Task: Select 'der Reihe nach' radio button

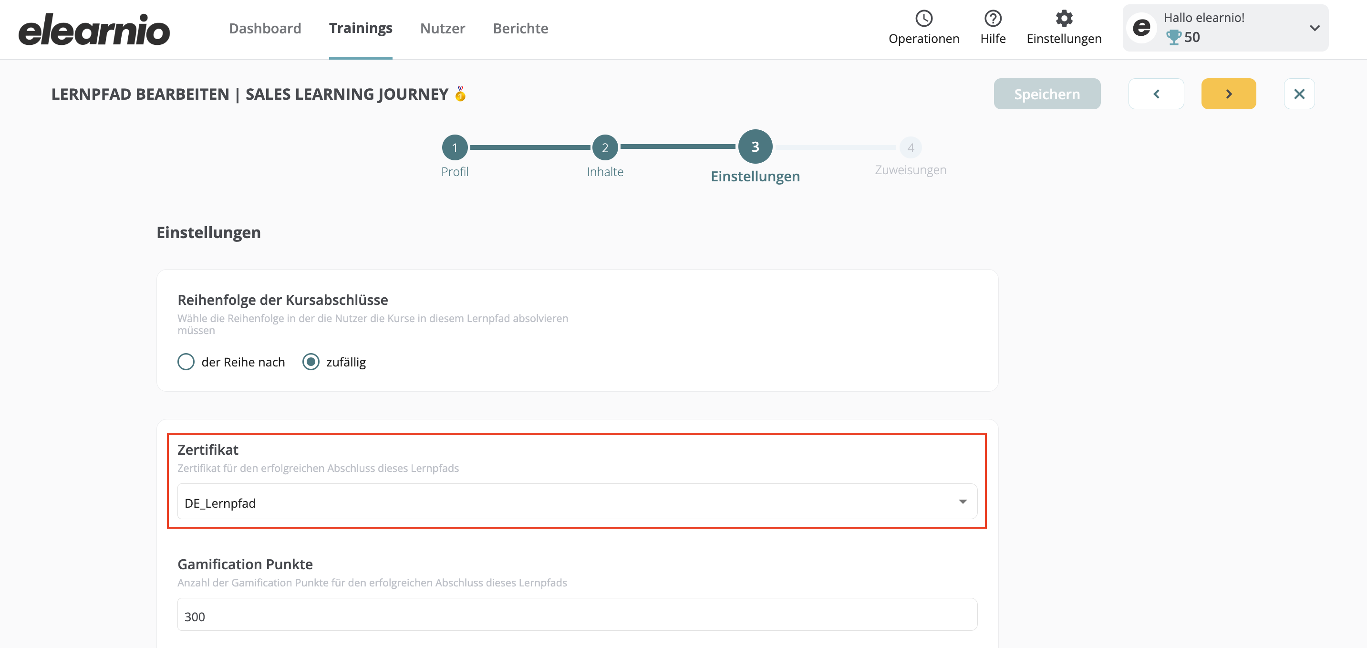Action: point(186,362)
